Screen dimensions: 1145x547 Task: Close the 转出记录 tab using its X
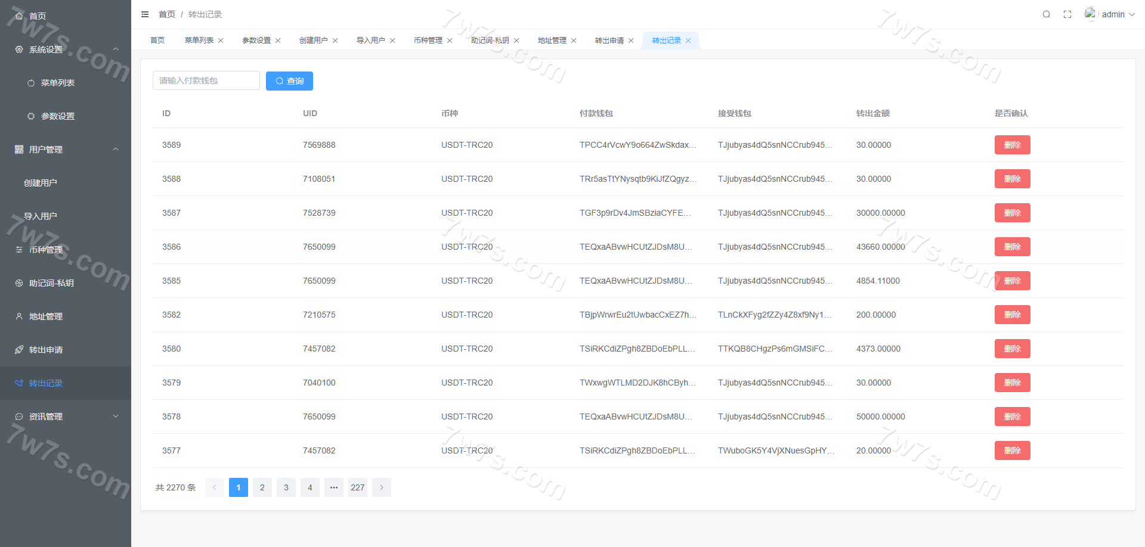coord(688,41)
